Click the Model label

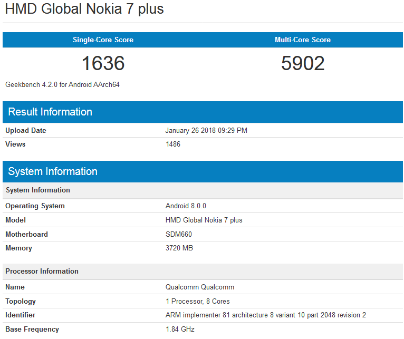click(x=15, y=220)
